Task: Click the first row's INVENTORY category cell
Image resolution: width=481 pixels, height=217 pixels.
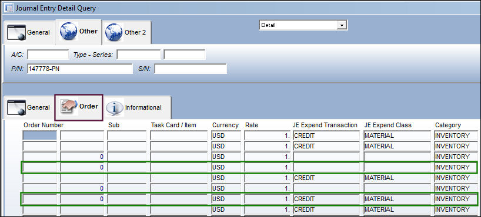Action: [x=456, y=135]
